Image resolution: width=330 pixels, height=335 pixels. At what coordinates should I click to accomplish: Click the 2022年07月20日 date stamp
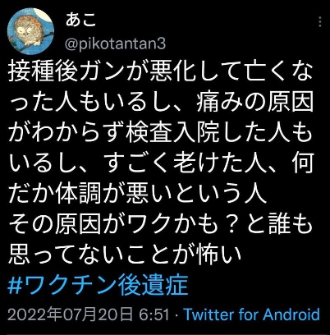pos(70,314)
